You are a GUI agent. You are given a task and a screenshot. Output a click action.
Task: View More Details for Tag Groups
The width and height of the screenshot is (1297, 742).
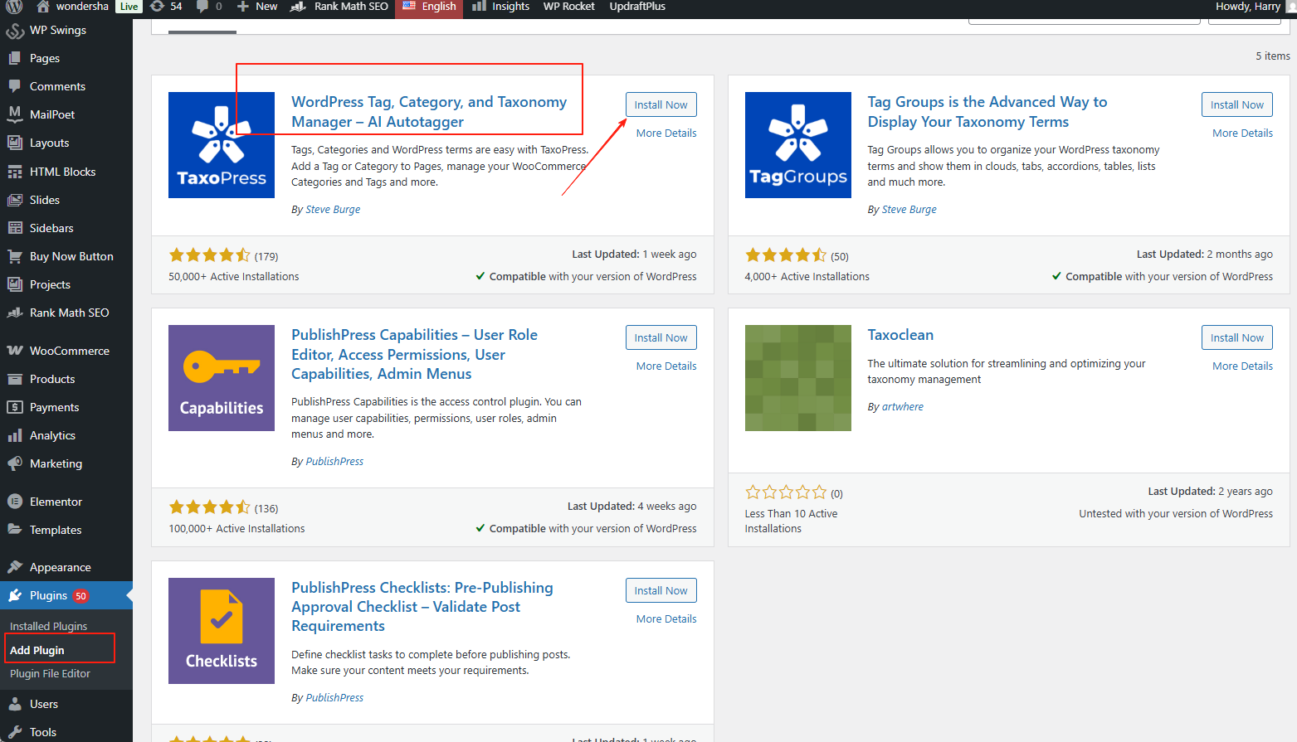pyautogui.click(x=1242, y=133)
